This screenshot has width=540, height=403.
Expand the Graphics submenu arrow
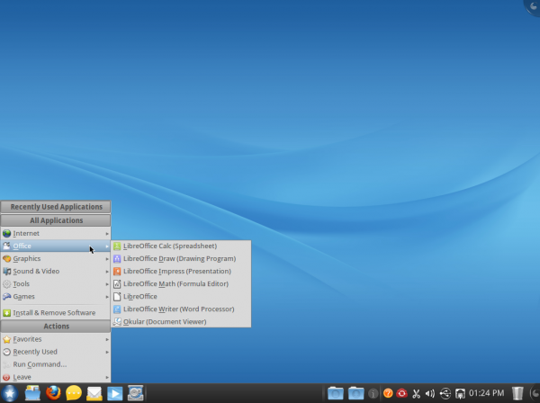pos(107,259)
